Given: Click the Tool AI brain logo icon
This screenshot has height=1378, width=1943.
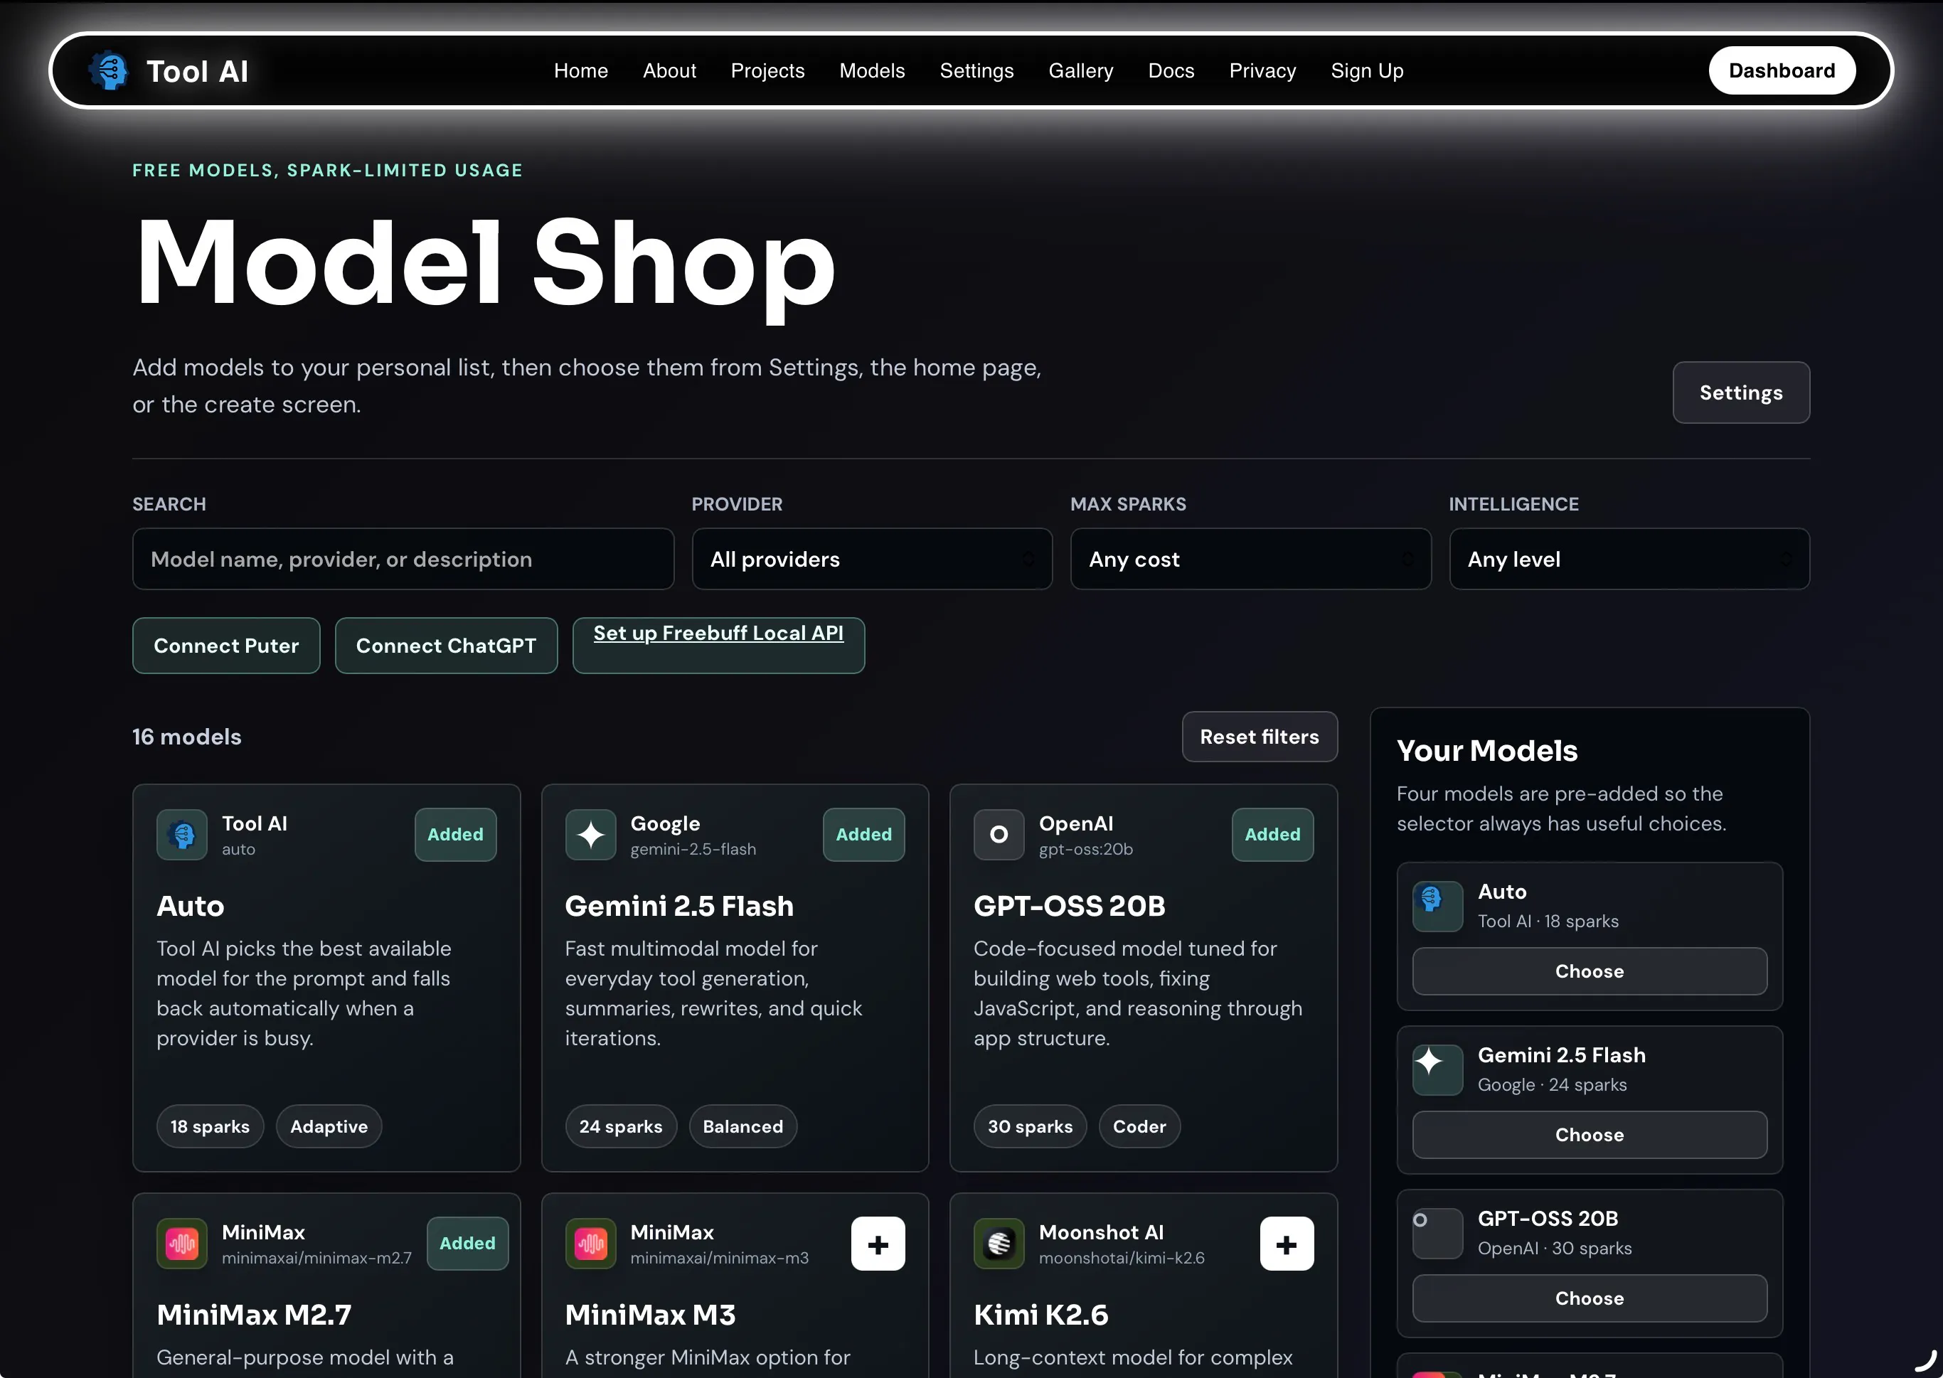Looking at the screenshot, I should [x=110, y=70].
